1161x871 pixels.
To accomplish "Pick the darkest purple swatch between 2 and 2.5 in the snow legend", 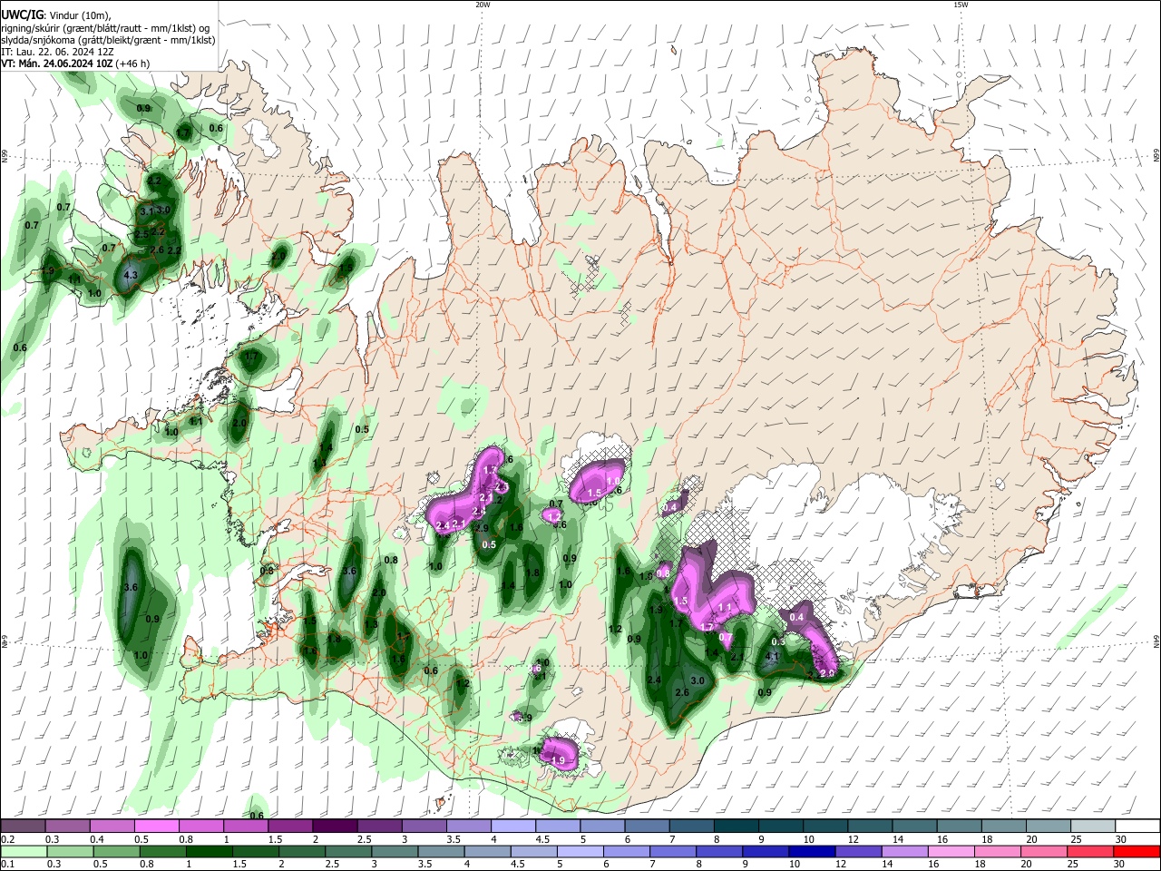I will point(335,827).
